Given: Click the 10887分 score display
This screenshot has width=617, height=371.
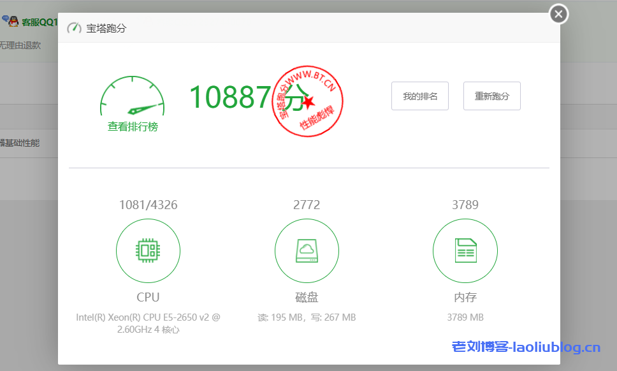Looking at the screenshot, I should (235, 97).
